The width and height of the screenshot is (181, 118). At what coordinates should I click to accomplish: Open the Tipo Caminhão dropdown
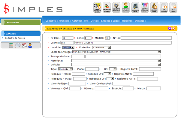pyautogui.click(x=65, y=69)
